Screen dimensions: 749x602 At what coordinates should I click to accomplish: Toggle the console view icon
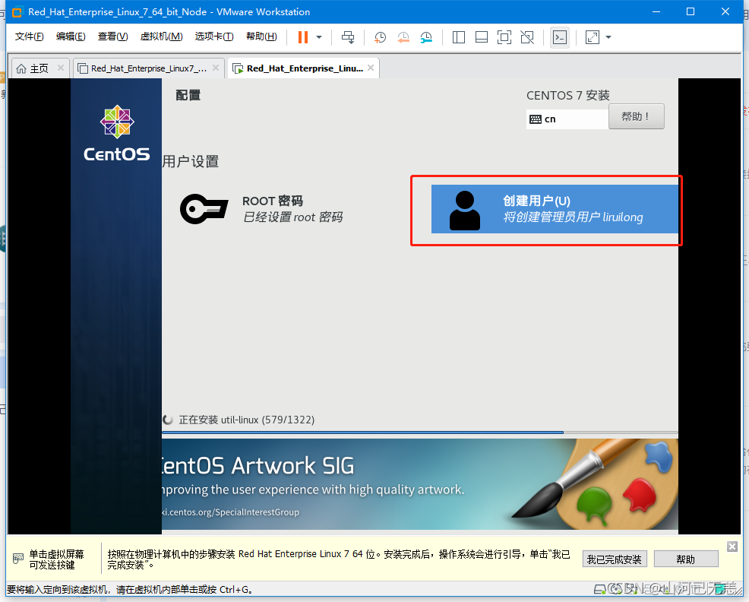(x=559, y=37)
